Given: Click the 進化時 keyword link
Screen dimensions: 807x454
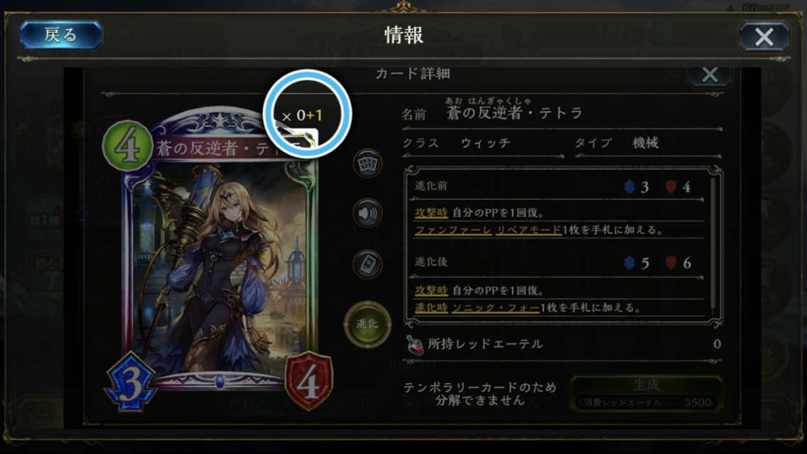Looking at the screenshot, I should pos(431,308).
